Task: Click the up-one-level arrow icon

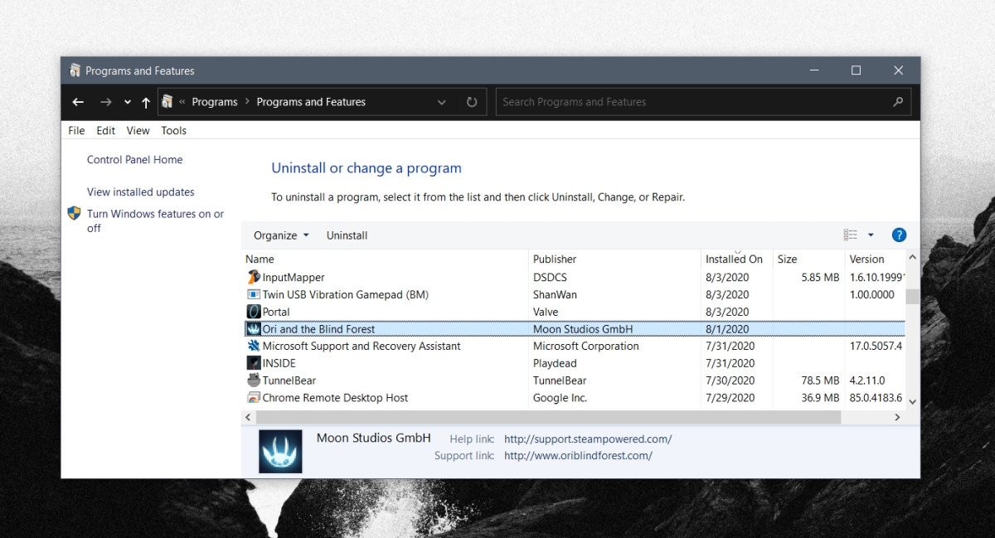Action: click(146, 101)
